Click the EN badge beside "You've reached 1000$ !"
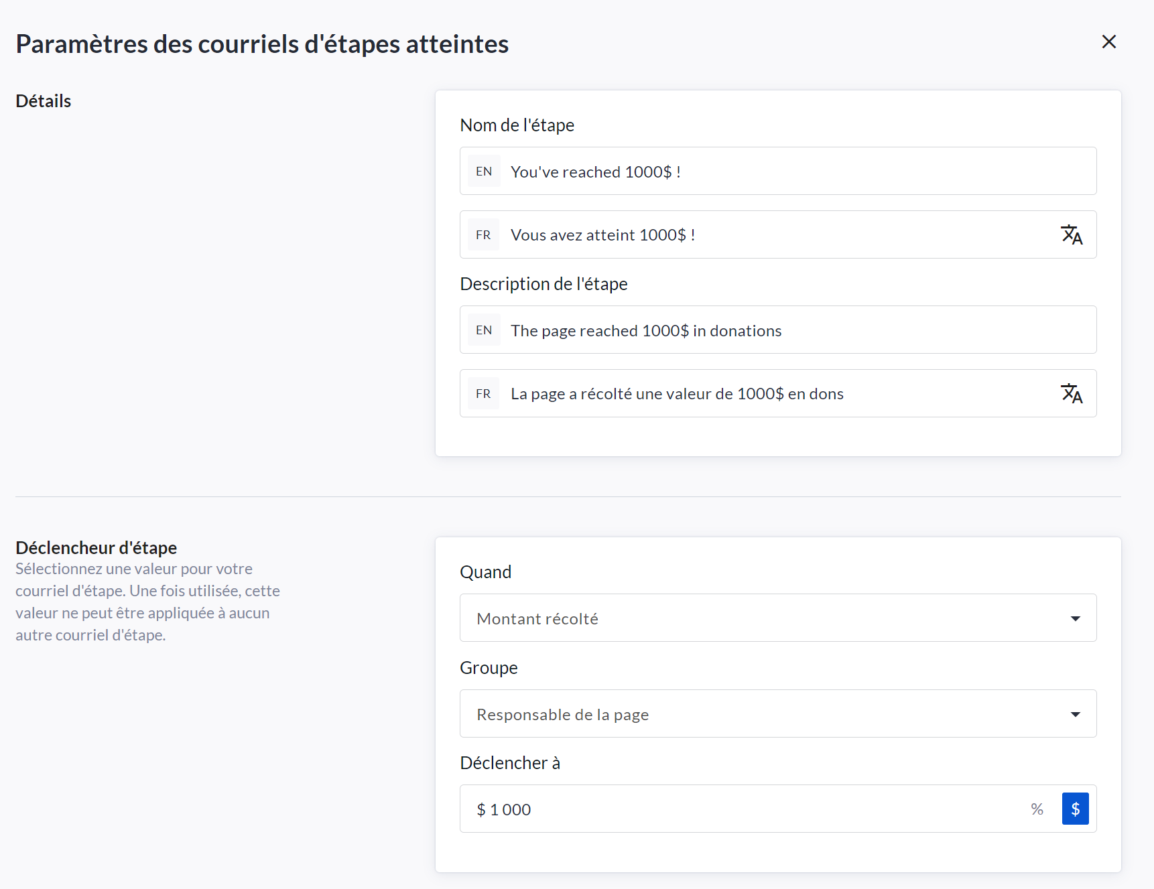The width and height of the screenshot is (1154, 889). (x=484, y=172)
